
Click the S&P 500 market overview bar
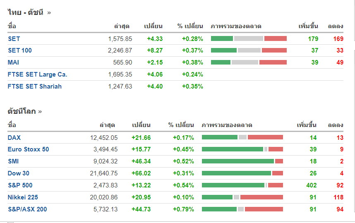coord(242,185)
